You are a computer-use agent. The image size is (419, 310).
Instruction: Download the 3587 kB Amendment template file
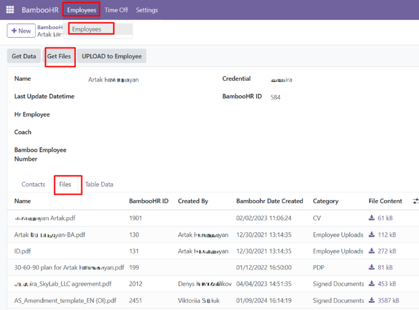pos(372,300)
